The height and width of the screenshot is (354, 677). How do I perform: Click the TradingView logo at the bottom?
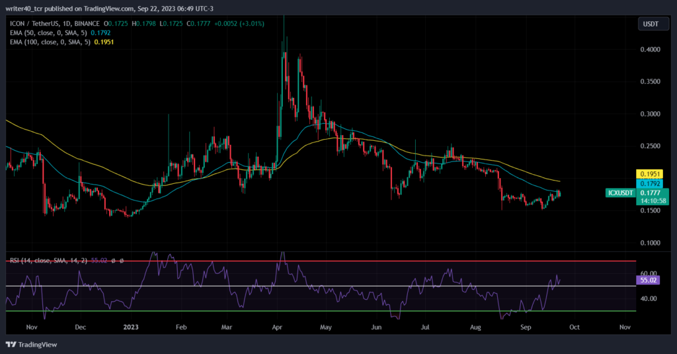[x=31, y=345]
